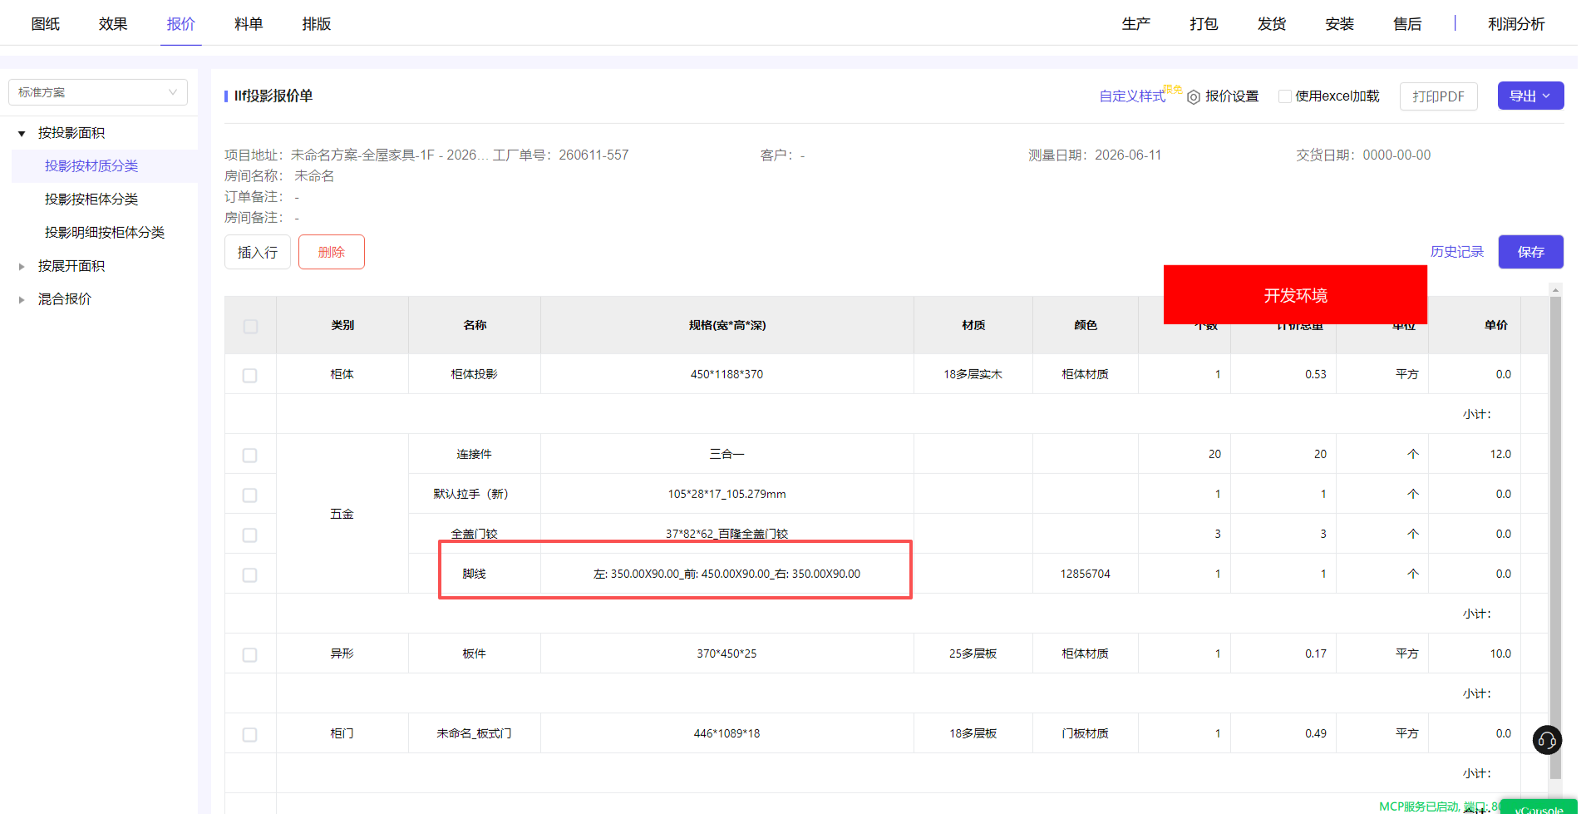Select all rows with header checkbox

(250, 326)
